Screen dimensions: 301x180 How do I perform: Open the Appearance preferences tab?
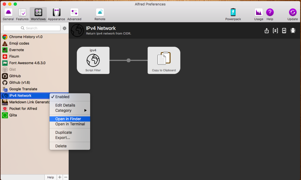[56, 15]
